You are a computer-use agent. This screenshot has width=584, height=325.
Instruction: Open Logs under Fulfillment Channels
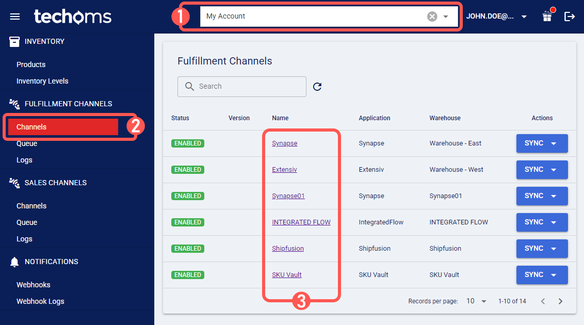(x=25, y=160)
